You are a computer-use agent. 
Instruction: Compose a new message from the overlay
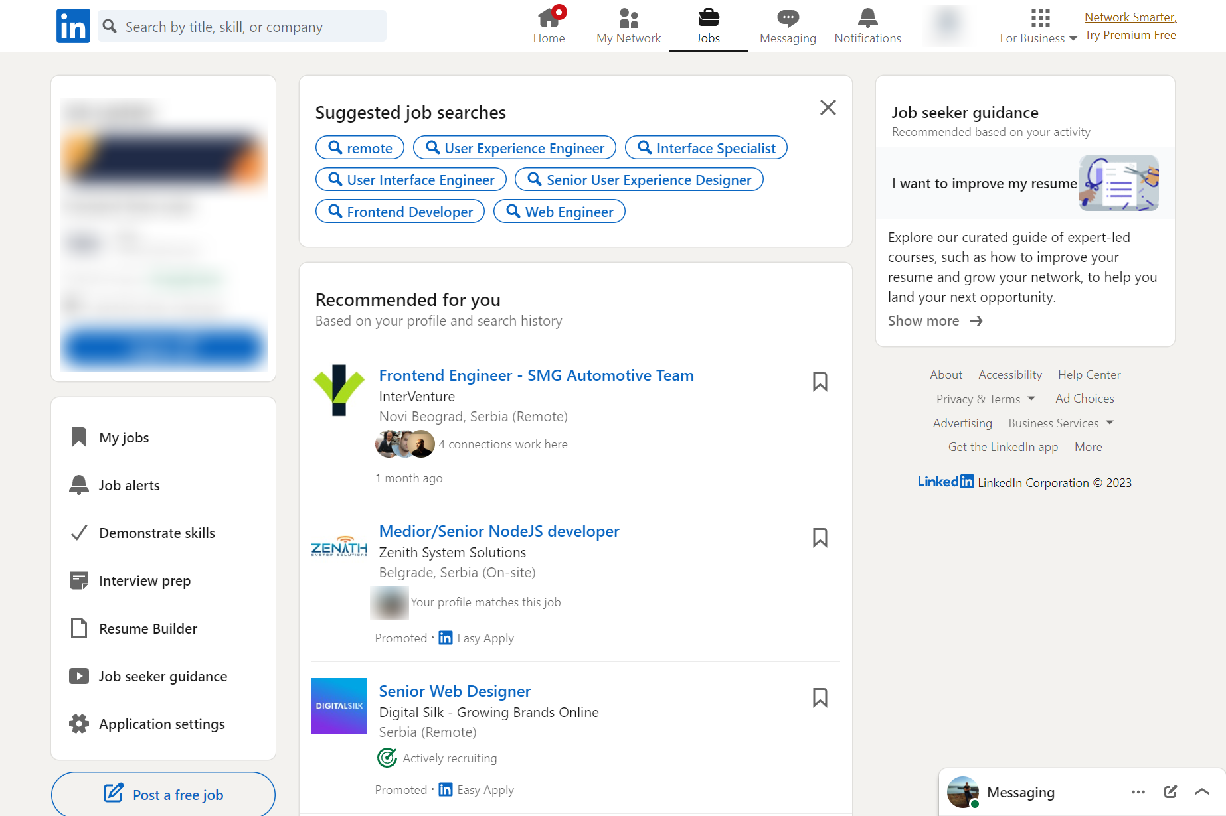pos(1170,792)
